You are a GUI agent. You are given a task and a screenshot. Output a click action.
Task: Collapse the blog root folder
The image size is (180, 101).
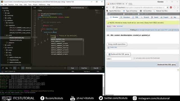coord(3,11)
